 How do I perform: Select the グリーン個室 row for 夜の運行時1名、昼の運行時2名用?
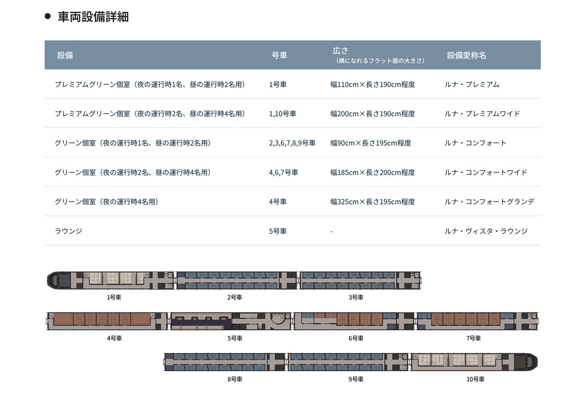pyautogui.click(x=292, y=143)
